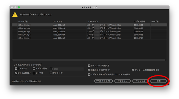179x99 pixels.
Task: Toggle the ファイル拡張子 checkbox
Action: pos(16,73)
